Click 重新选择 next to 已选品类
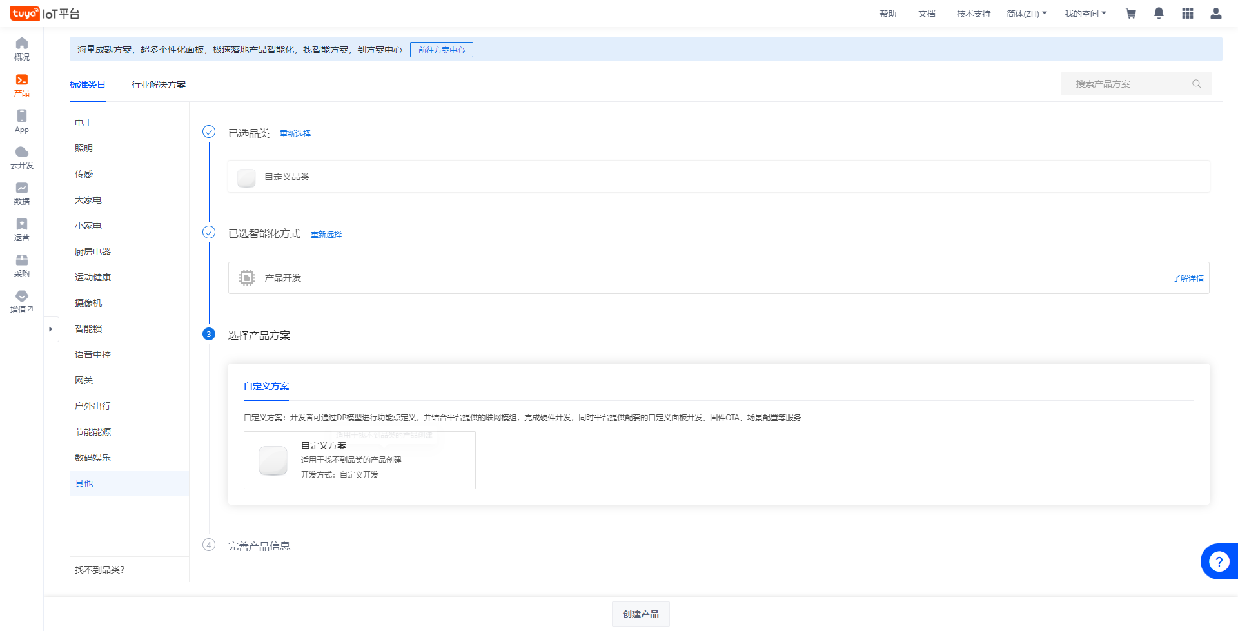Viewport: 1238px width, 631px height. click(295, 133)
